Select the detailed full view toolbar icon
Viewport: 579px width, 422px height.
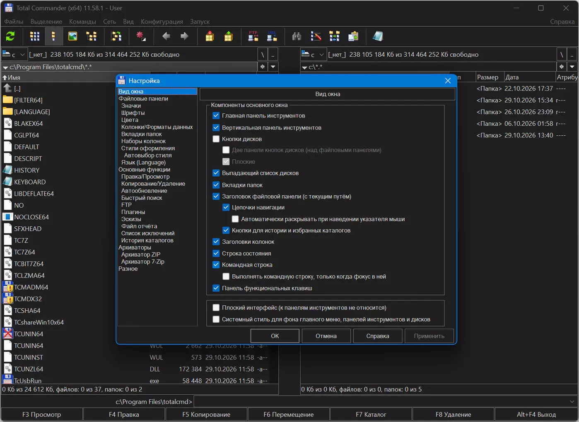[53, 36]
